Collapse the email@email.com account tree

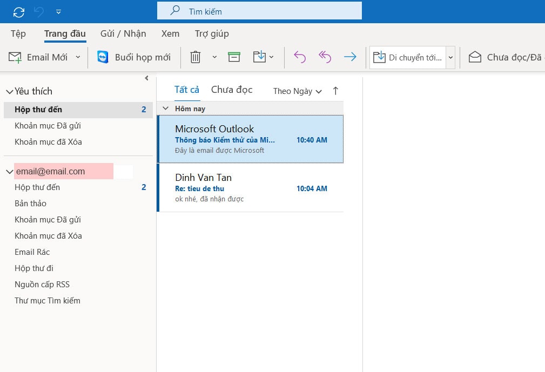(10, 172)
